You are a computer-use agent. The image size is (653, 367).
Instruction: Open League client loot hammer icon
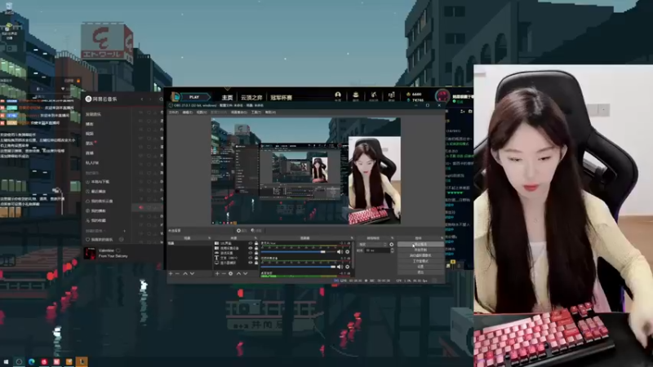374,95
